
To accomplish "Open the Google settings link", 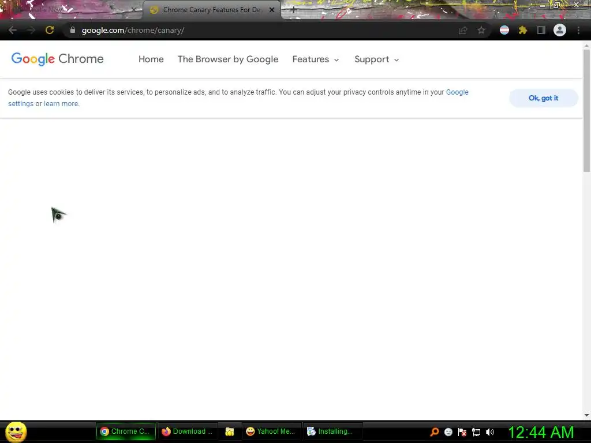I will click(457, 92).
